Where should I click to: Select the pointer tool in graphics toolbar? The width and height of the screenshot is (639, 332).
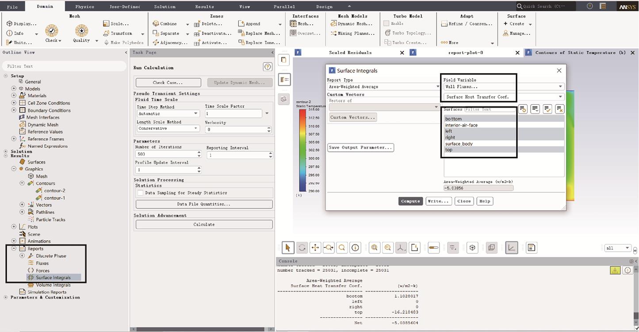288,248
